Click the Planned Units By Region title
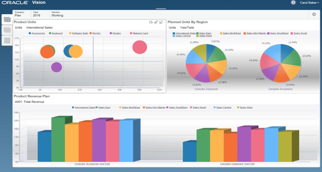 click(x=188, y=22)
